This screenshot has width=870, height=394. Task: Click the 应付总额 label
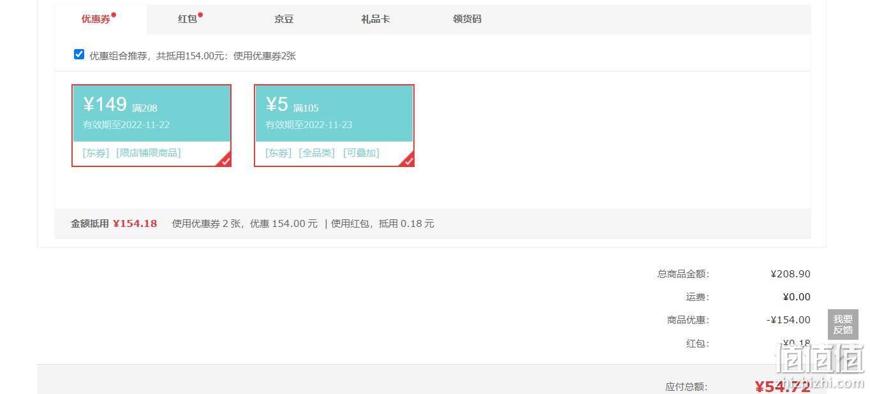(x=686, y=387)
